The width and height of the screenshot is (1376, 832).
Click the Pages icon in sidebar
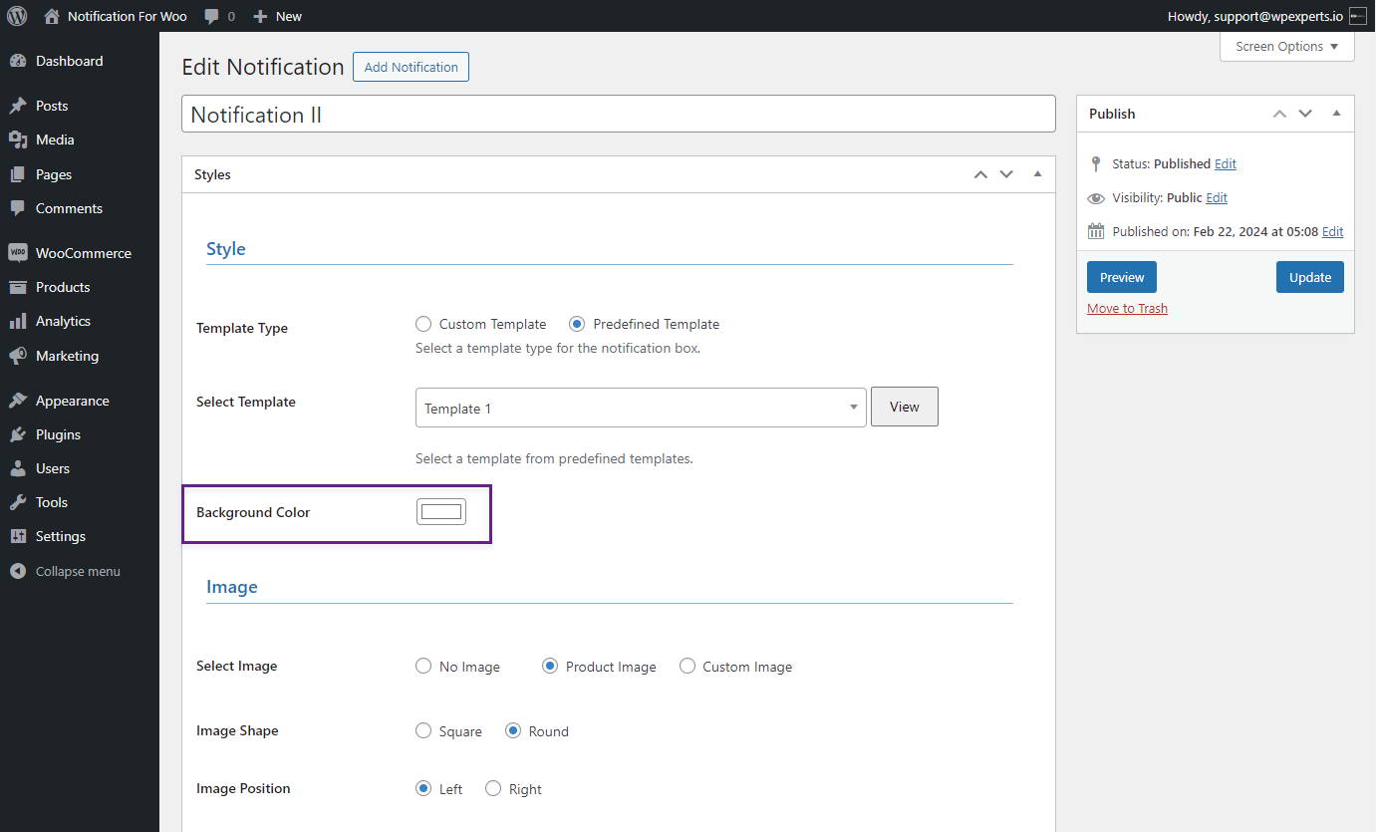pos(18,174)
